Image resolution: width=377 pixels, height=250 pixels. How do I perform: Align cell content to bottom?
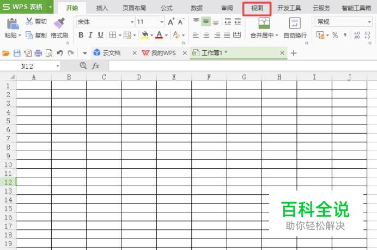click(216, 22)
